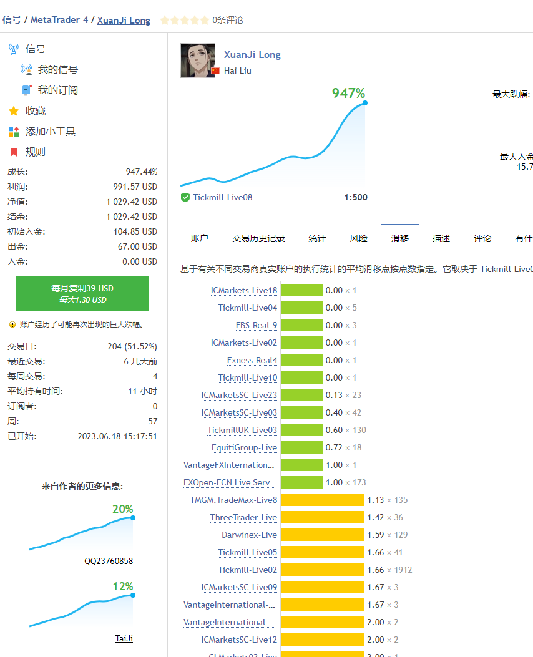Open the 账户 tab
Viewport: 533px width, 657px height.
click(200, 238)
